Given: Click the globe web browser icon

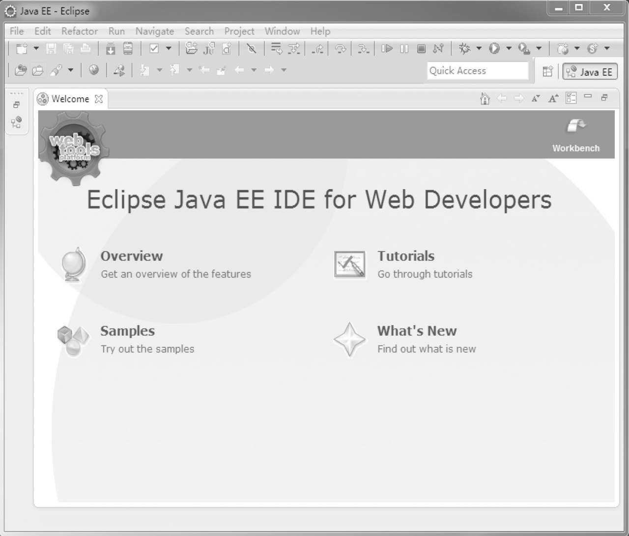Looking at the screenshot, I should tap(94, 70).
